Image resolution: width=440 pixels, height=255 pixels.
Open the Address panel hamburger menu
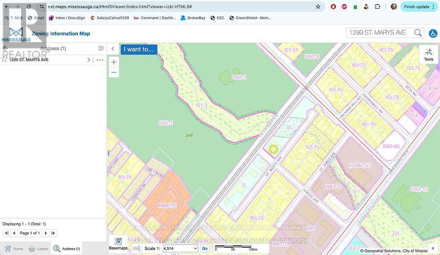[x=101, y=48]
